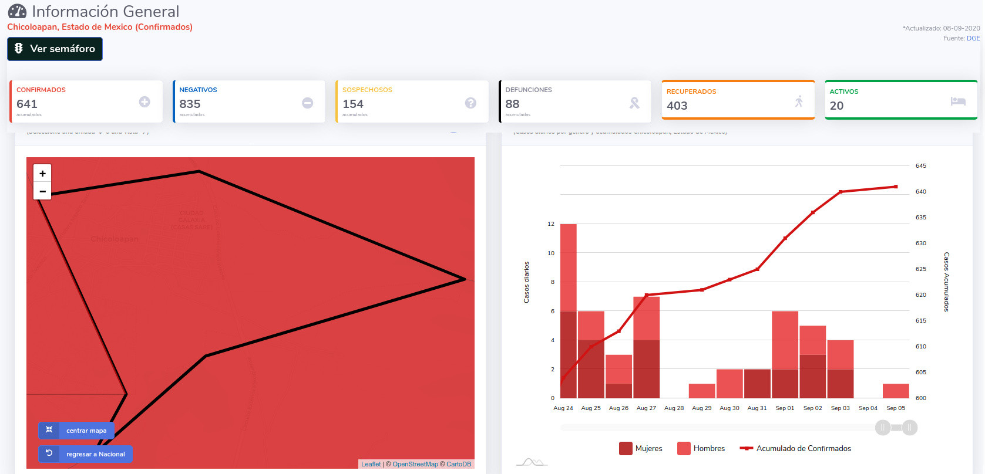Select the Confirmados card plus icon
This screenshot has width=985, height=474.
point(144,102)
